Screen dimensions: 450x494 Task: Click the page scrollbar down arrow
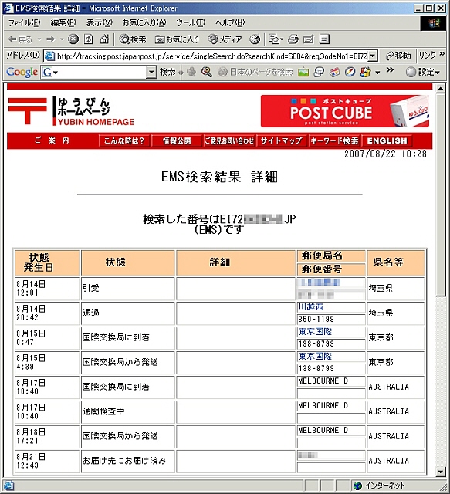(x=441, y=472)
